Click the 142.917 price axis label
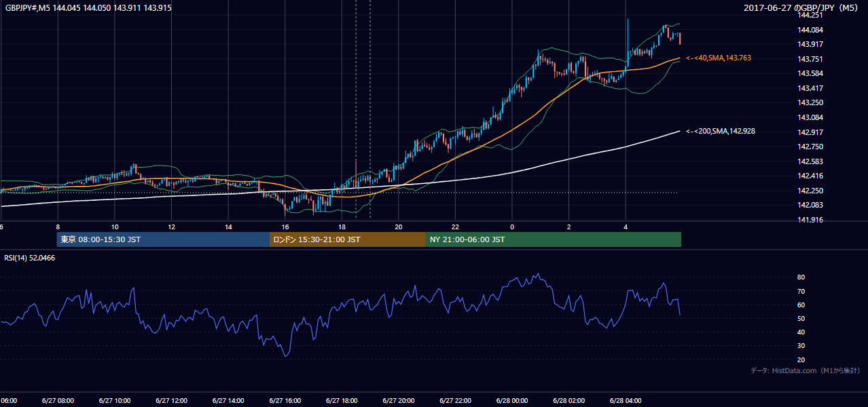This screenshot has width=868, height=407. point(810,132)
